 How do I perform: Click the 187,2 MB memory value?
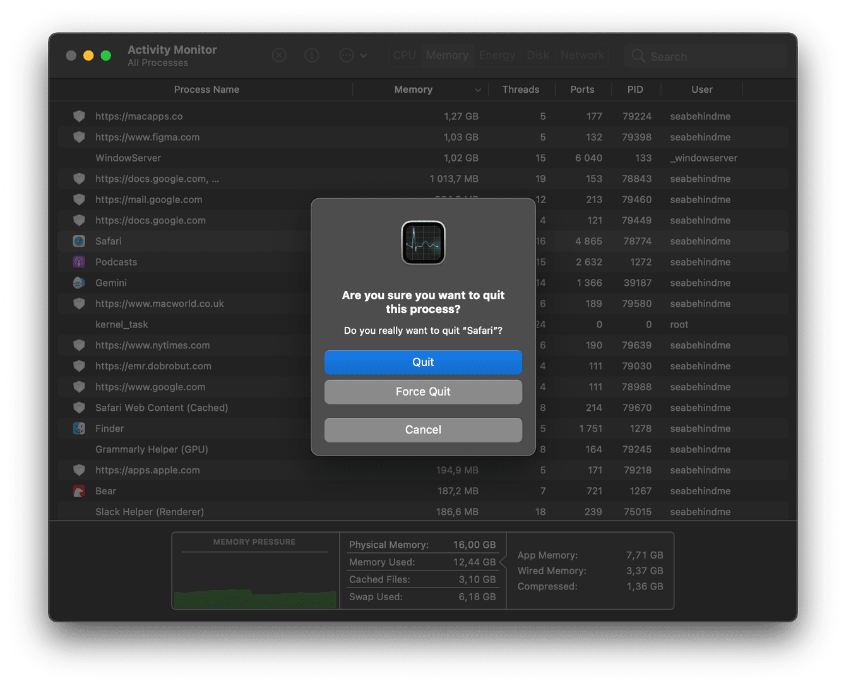pos(458,491)
